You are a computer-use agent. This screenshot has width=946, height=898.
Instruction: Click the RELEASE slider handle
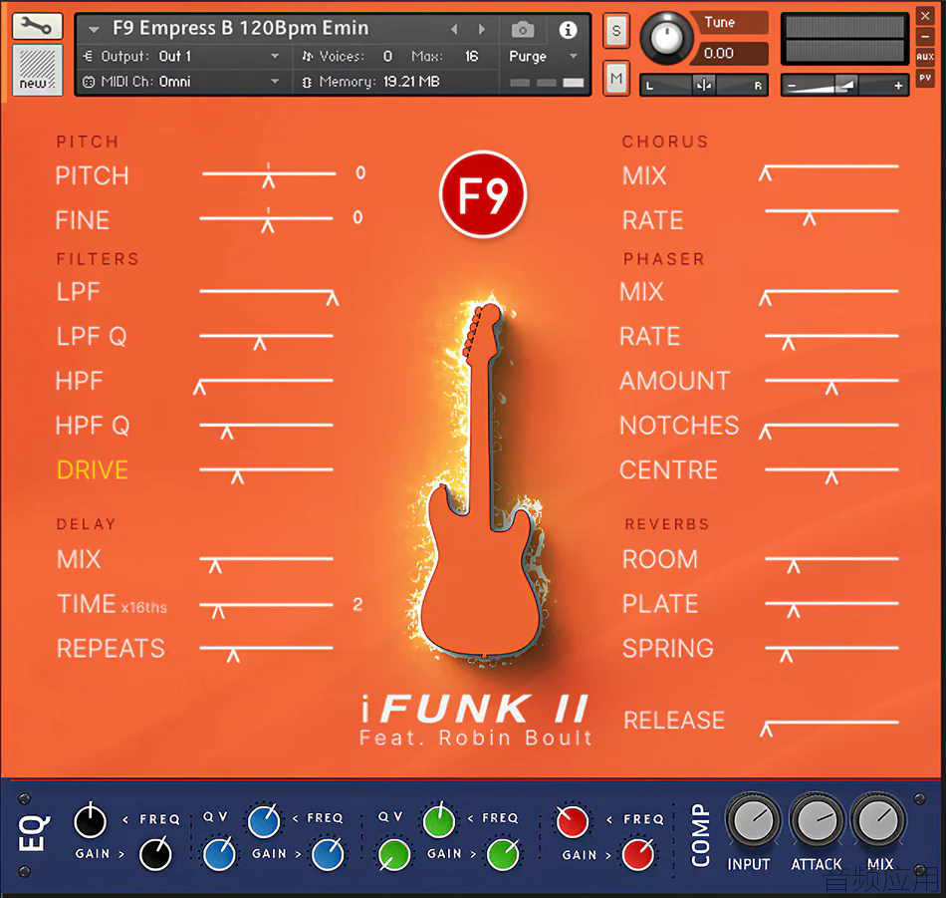click(766, 730)
